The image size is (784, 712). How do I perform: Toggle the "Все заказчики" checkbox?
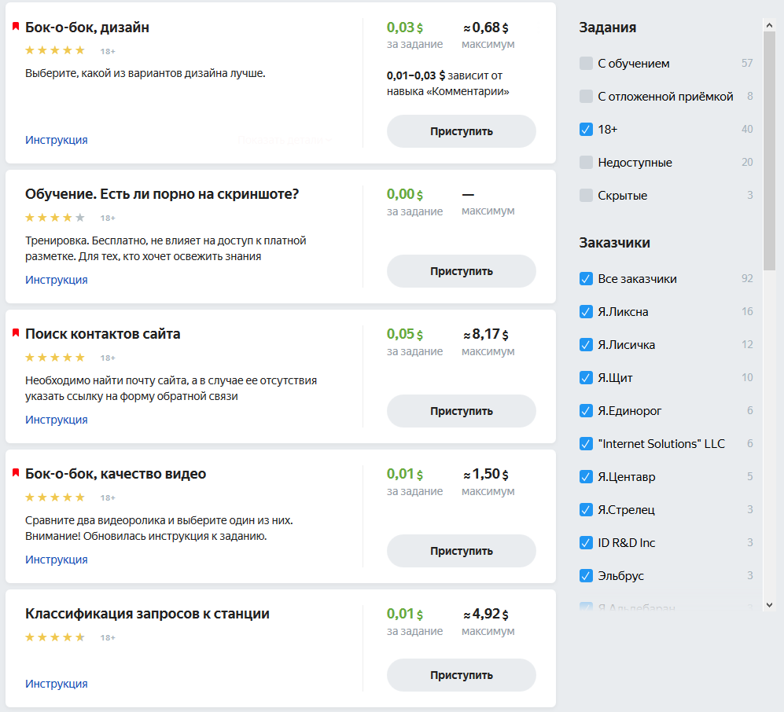pyautogui.click(x=586, y=279)
